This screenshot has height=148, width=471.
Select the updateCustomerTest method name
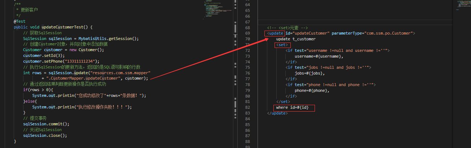pyautogui.click(x=62, y=27)
